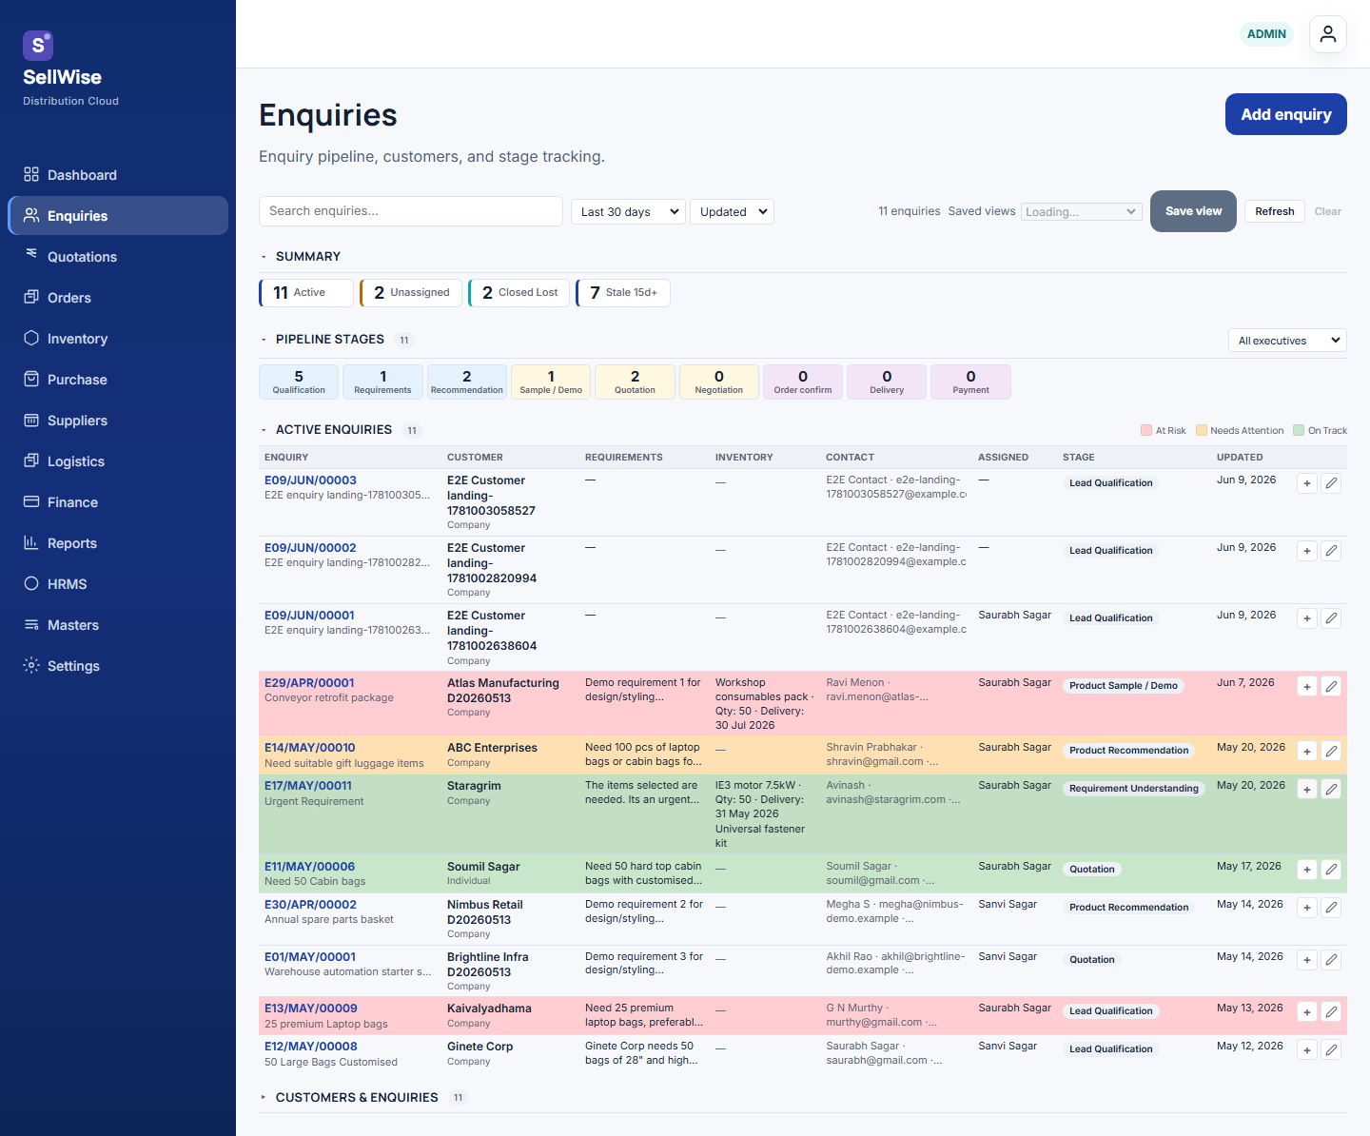Expand the CUSTOMERS & ENQUIRIES section
Viewport: 1370px width, 1136px height.
click(x=264, y=1098)
